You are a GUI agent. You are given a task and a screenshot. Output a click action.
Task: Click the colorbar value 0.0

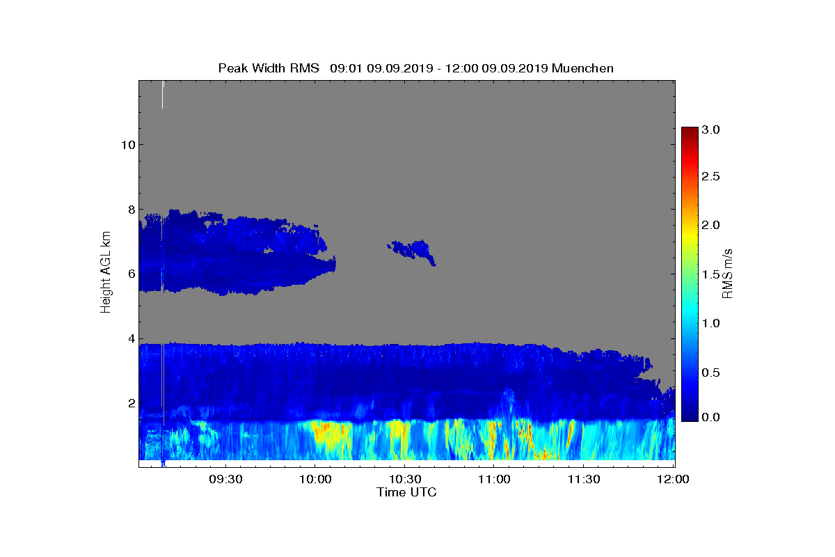click(x=710, y=416)
